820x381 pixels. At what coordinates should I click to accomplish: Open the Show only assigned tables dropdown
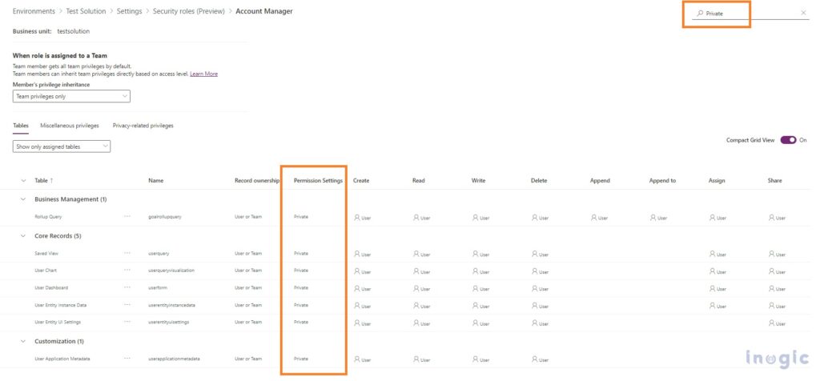click(x=62, y=146)
